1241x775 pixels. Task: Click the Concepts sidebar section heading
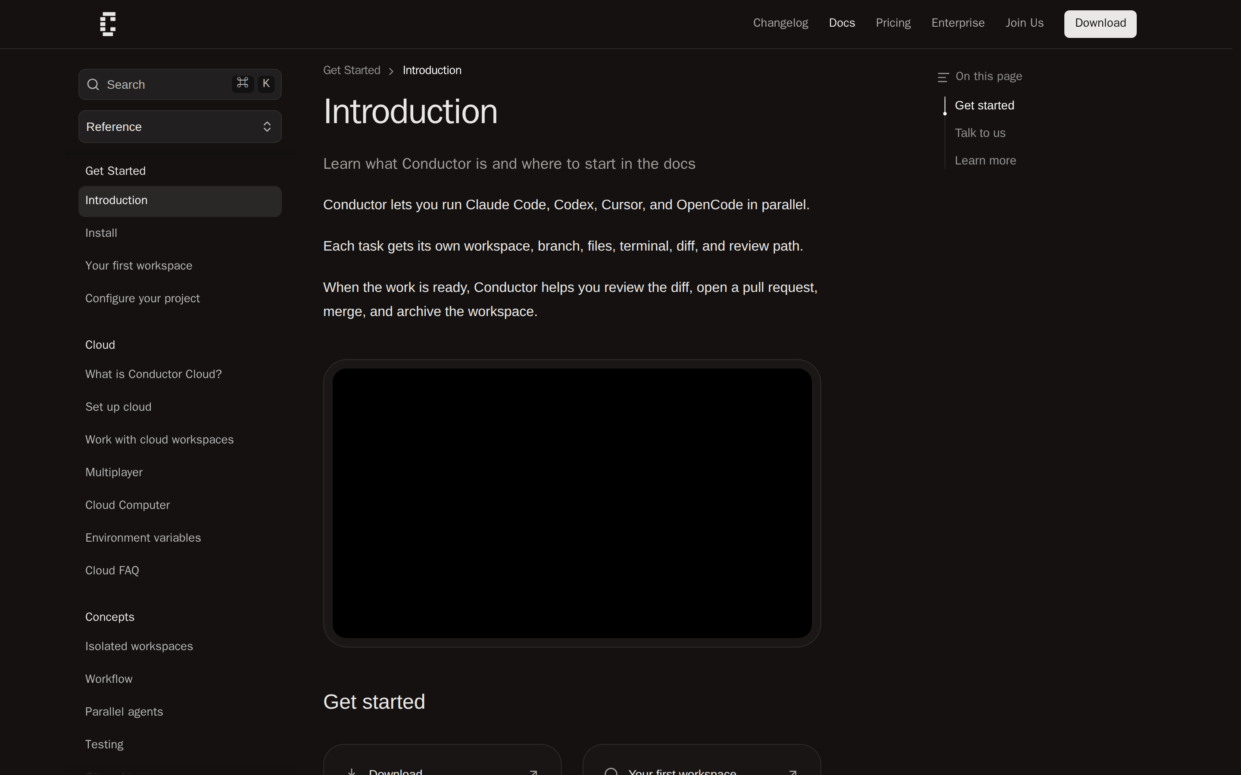click(x=110, y=617)
